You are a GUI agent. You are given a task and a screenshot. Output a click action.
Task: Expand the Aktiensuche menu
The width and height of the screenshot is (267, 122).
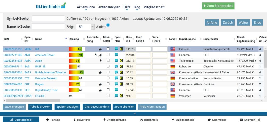(86, 7)
